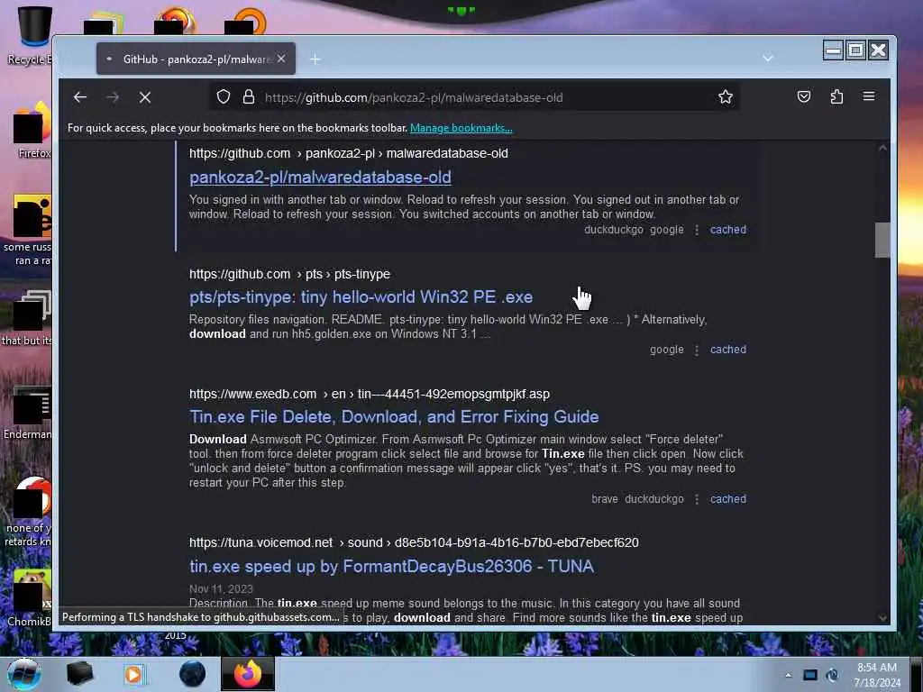Image resolution: width=923 pixels, height=692 pixels.
Task: Open the black box taskbar icon
Action: pyautogui.click(x=79, y=674)
